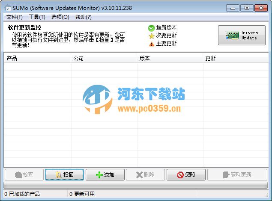Image resolution: width=272 pixels, height=201 pixels.
Task: Click the 次要更新 legend label
Action: [x=166, y=35]
